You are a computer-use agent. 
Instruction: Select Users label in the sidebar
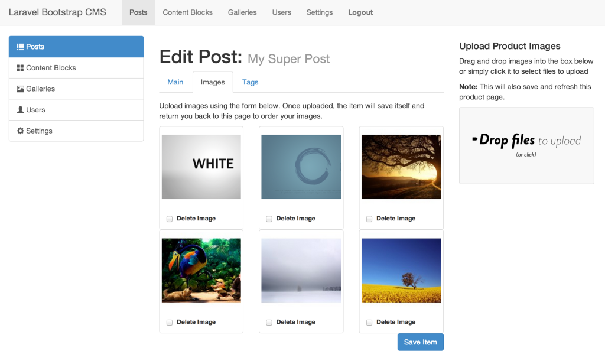point(35,110)
